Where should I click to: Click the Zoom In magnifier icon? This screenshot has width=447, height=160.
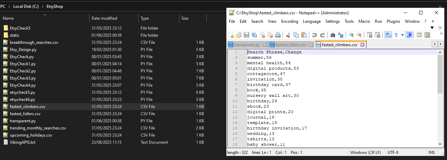click(x=351, y=35)
